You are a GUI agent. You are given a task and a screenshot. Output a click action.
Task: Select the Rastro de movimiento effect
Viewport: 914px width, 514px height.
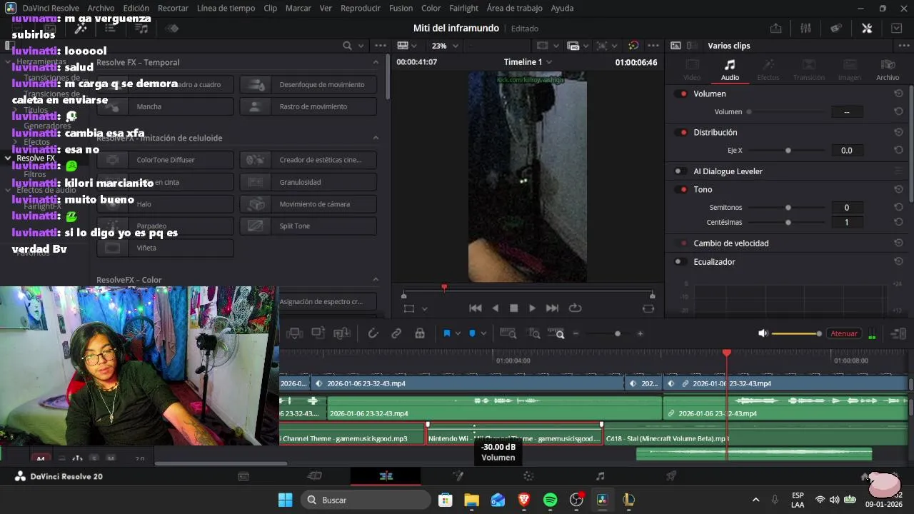point(308,106)
